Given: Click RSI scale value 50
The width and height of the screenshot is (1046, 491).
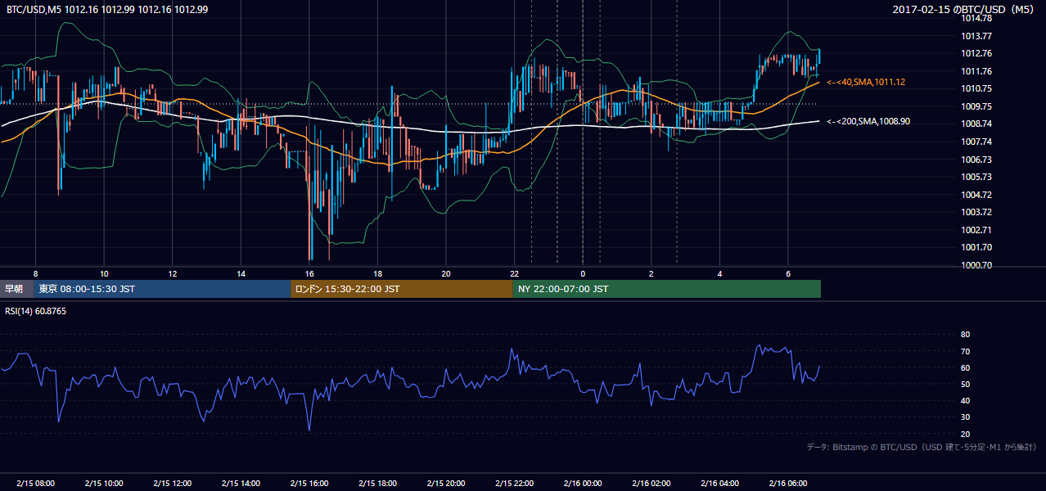Looking at the screenshot, I should point(965,384).
